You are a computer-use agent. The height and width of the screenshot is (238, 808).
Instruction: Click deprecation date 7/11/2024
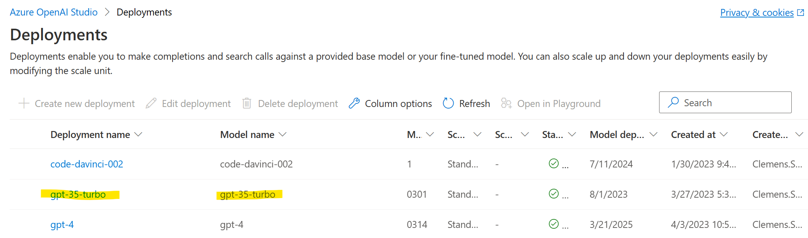coord(611,164)
